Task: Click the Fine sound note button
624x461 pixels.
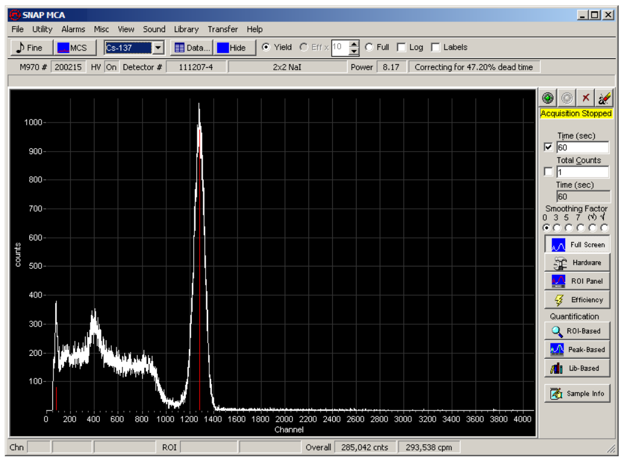Action: (31, 48)
